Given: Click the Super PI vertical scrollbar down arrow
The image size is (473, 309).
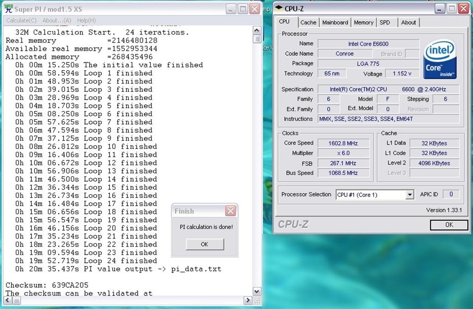Looking at the screenshot, I should coord(257,291).
